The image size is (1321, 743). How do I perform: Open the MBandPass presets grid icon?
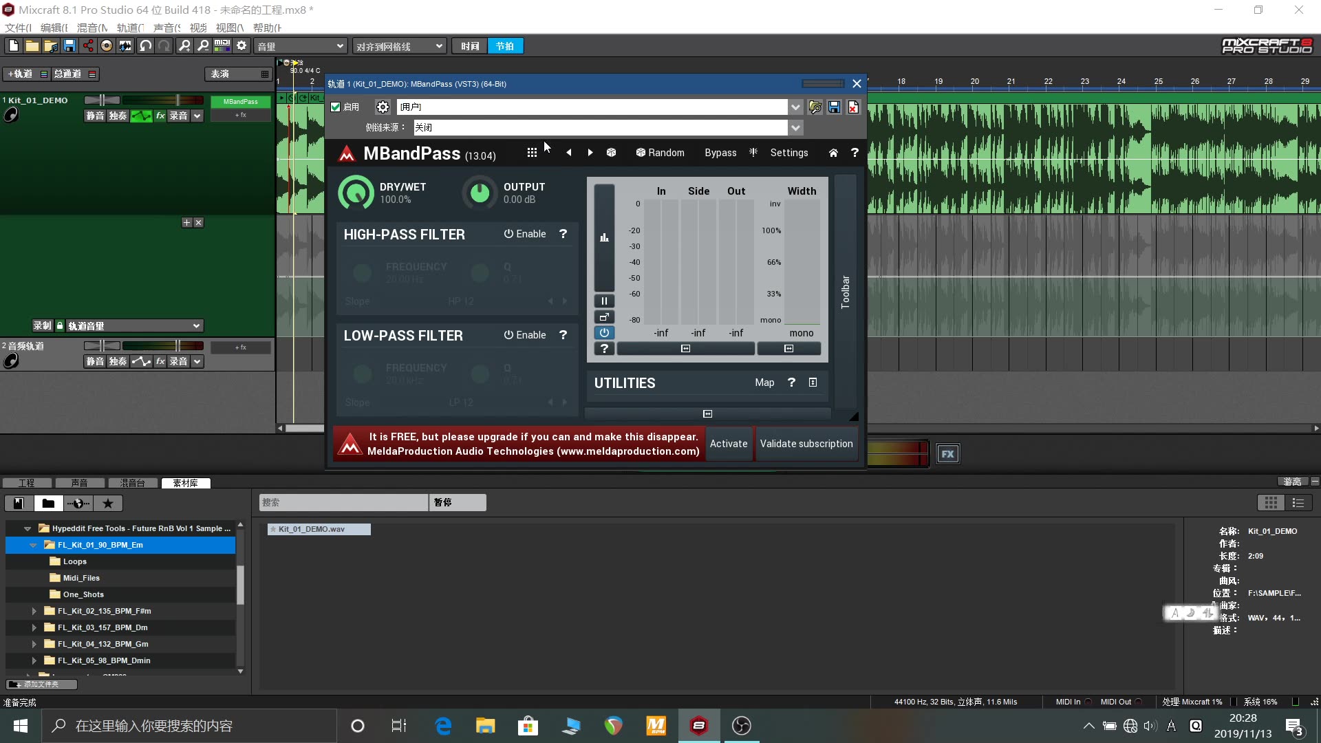pyautogui.click(x=532, y=153)
